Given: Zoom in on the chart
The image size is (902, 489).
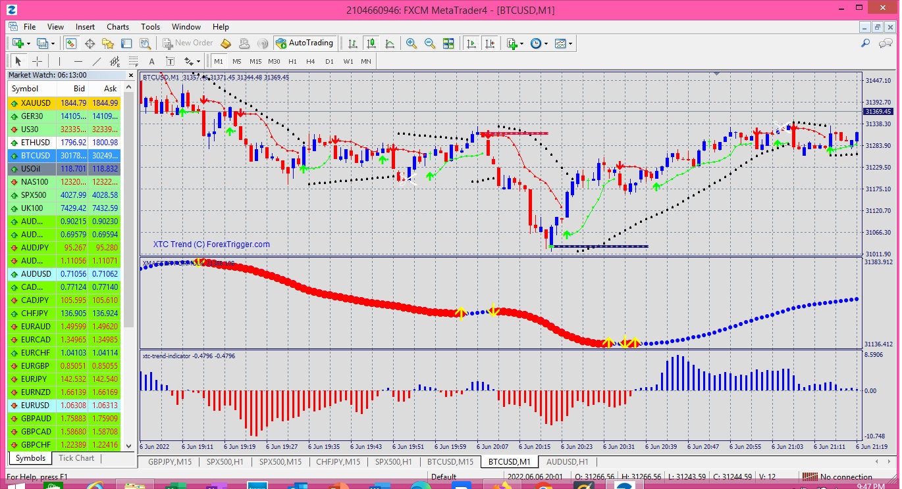Looking at the screenshot, I should coord(411,43).
